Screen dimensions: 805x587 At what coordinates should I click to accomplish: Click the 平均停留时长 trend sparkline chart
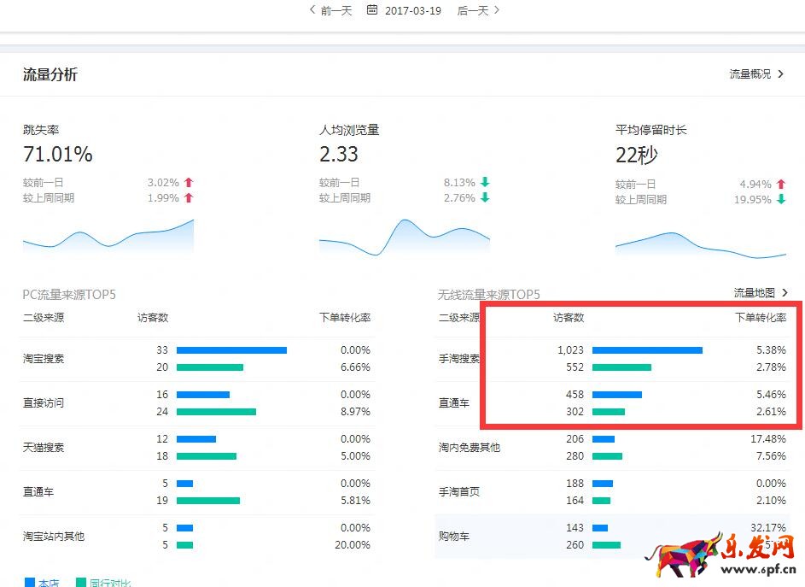click(x=701, y=242)
